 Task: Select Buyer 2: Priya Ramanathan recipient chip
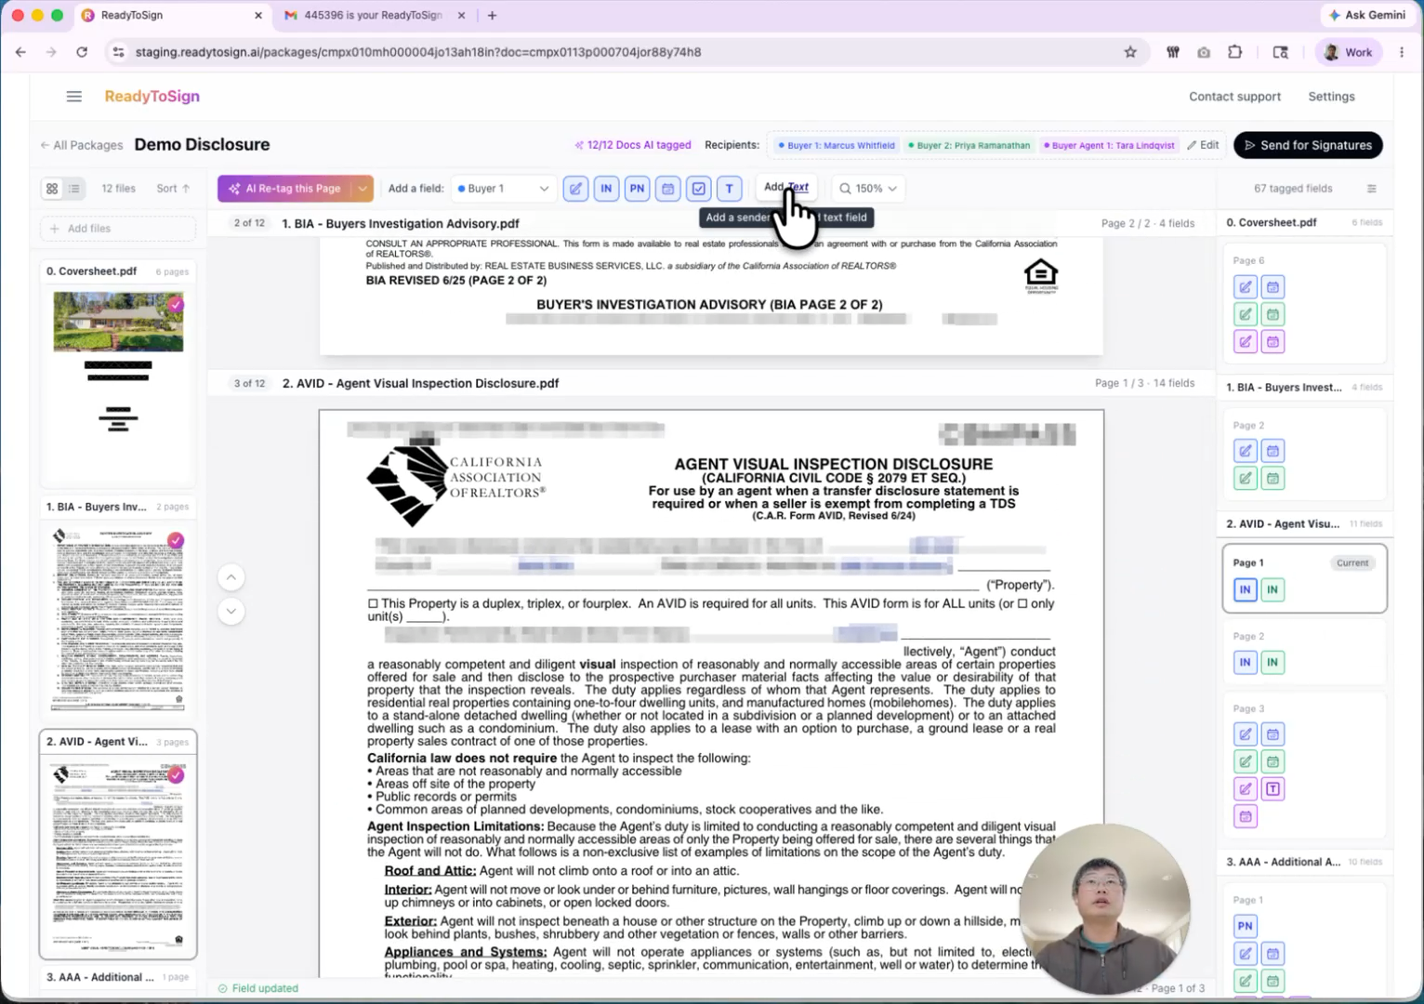969,145
